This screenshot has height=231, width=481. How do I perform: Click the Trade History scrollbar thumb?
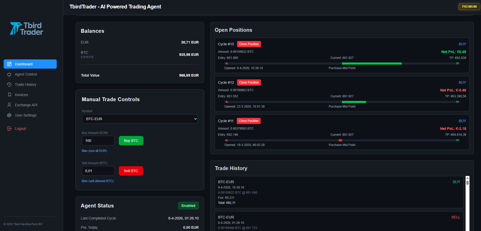[467, 183]
